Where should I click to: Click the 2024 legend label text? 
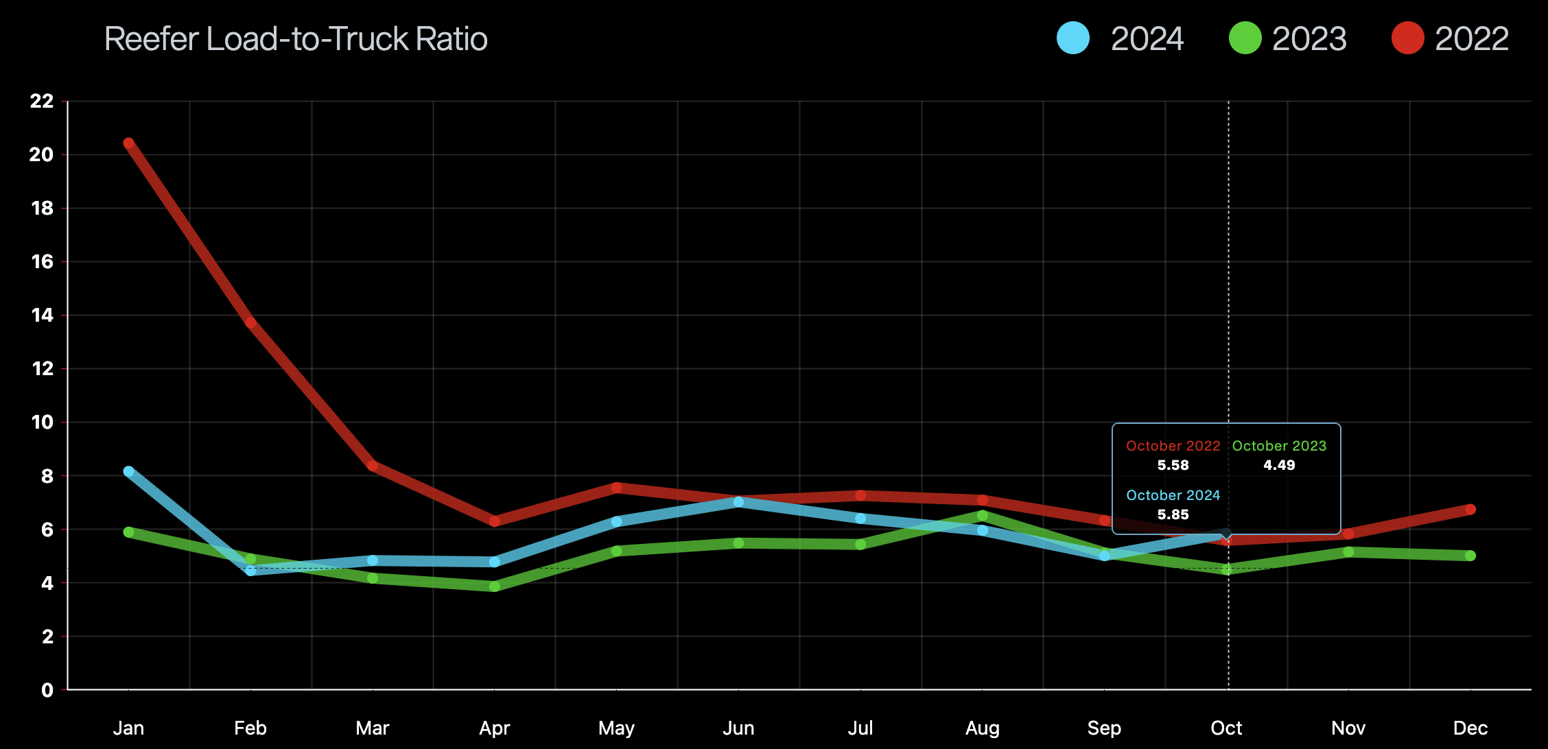pyautogui.click(x=1147, y=39)
